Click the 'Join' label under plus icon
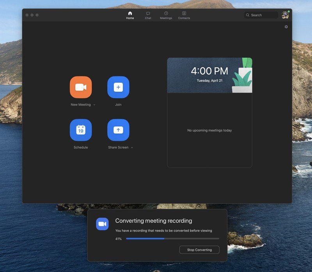The image size is (312, 272). (118, 105)
